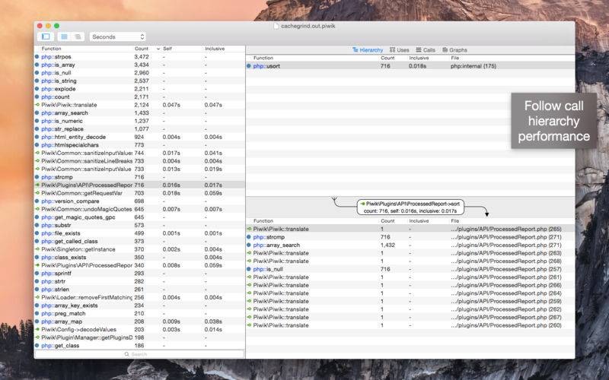609x380 pixels.
Task: Select php::file_exists row
Action: coord(139,233)
